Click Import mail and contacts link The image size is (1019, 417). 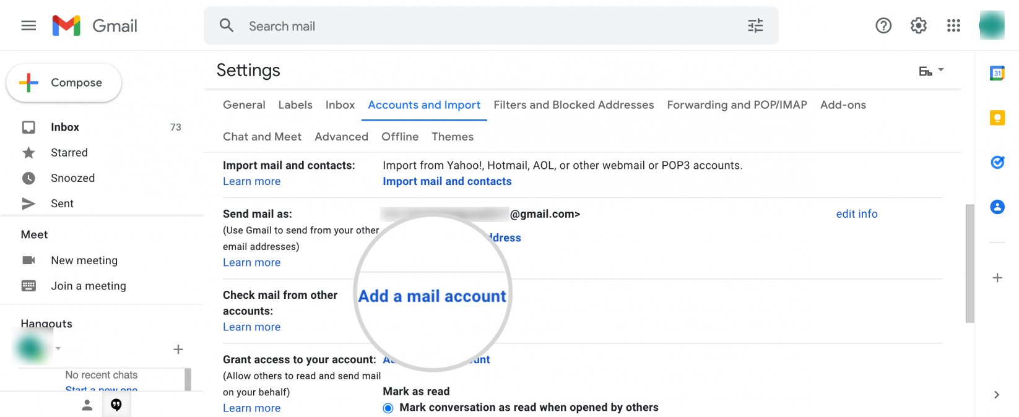tap(447, 181)
